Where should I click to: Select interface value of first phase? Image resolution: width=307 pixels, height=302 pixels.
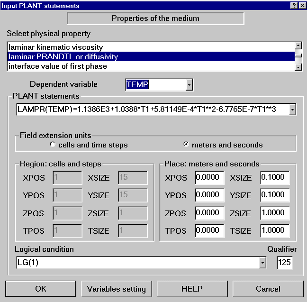point(57,66)
